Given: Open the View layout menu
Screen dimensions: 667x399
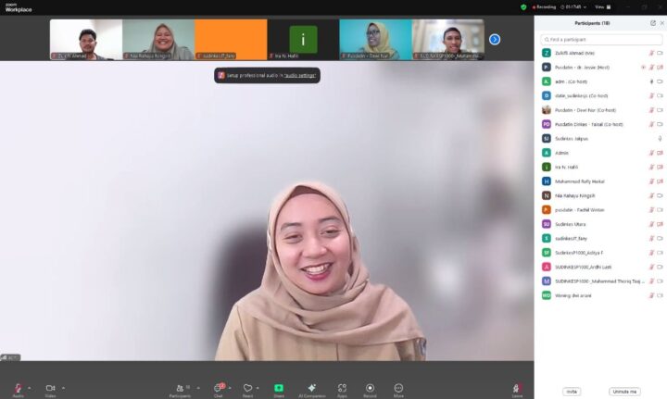Looking at the screenshot, I should click(603, 7).
